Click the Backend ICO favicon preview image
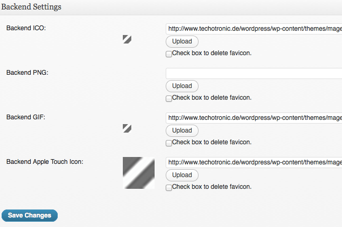The height and width of the screenshot is (227, 342). pos(127,39)
